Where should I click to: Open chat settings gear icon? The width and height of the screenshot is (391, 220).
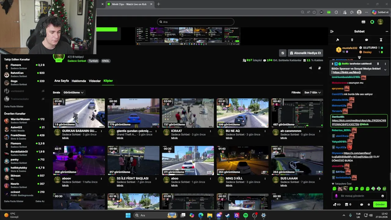click(369, 204)
